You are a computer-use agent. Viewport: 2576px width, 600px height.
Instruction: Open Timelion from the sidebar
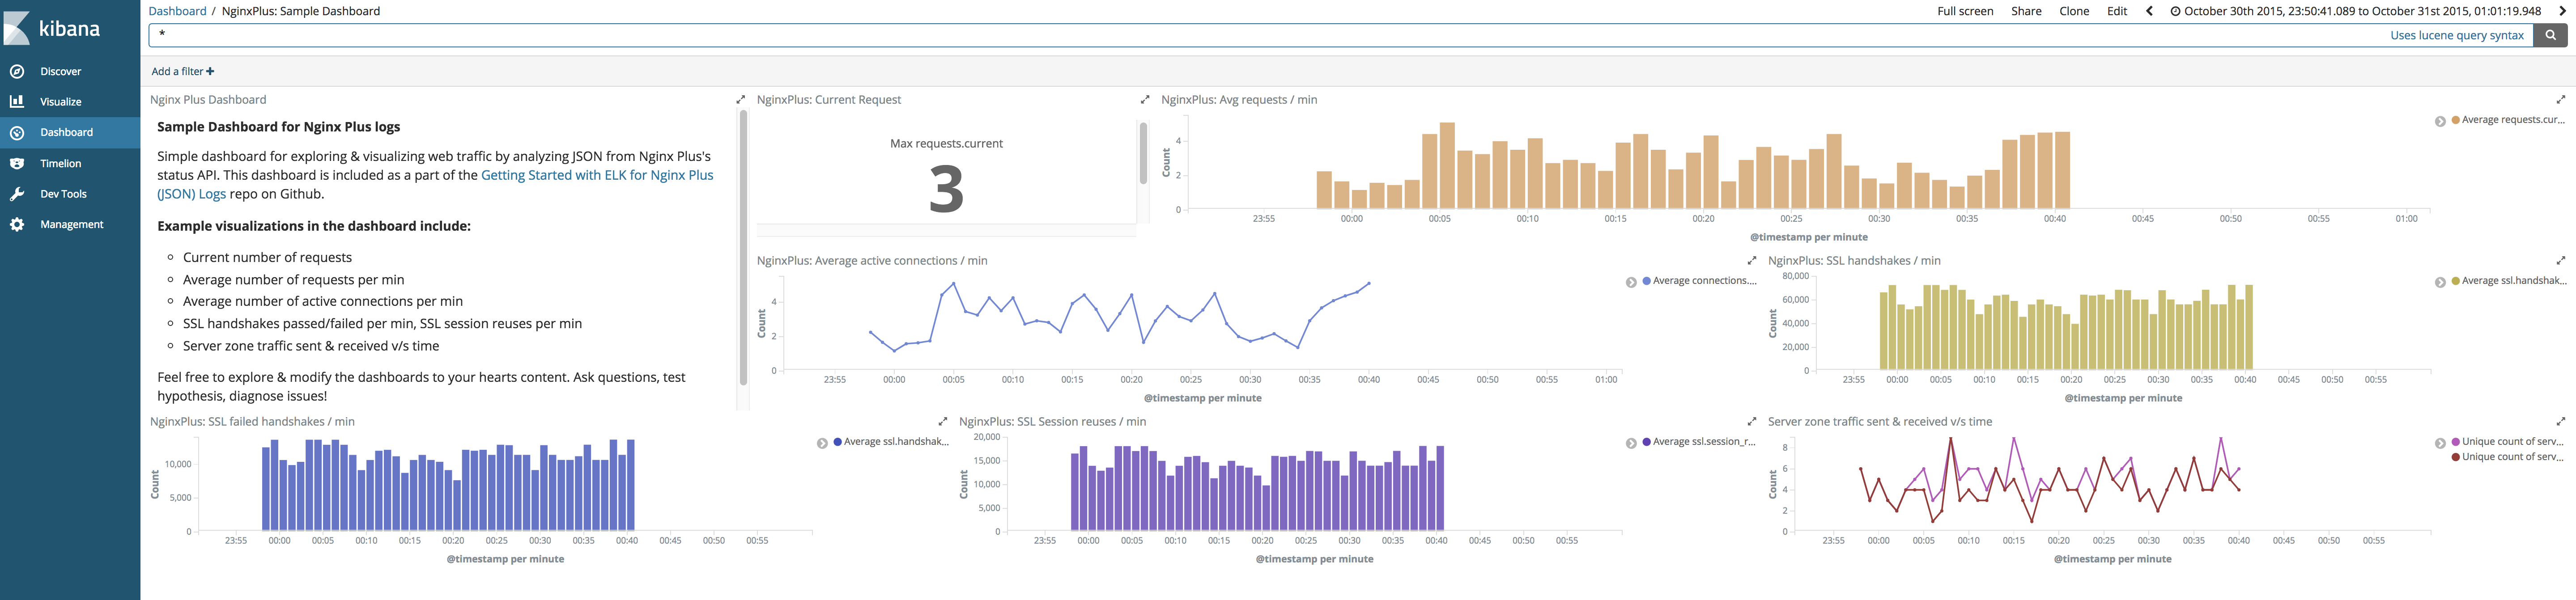pyautogui.click(x=60, y=163)
